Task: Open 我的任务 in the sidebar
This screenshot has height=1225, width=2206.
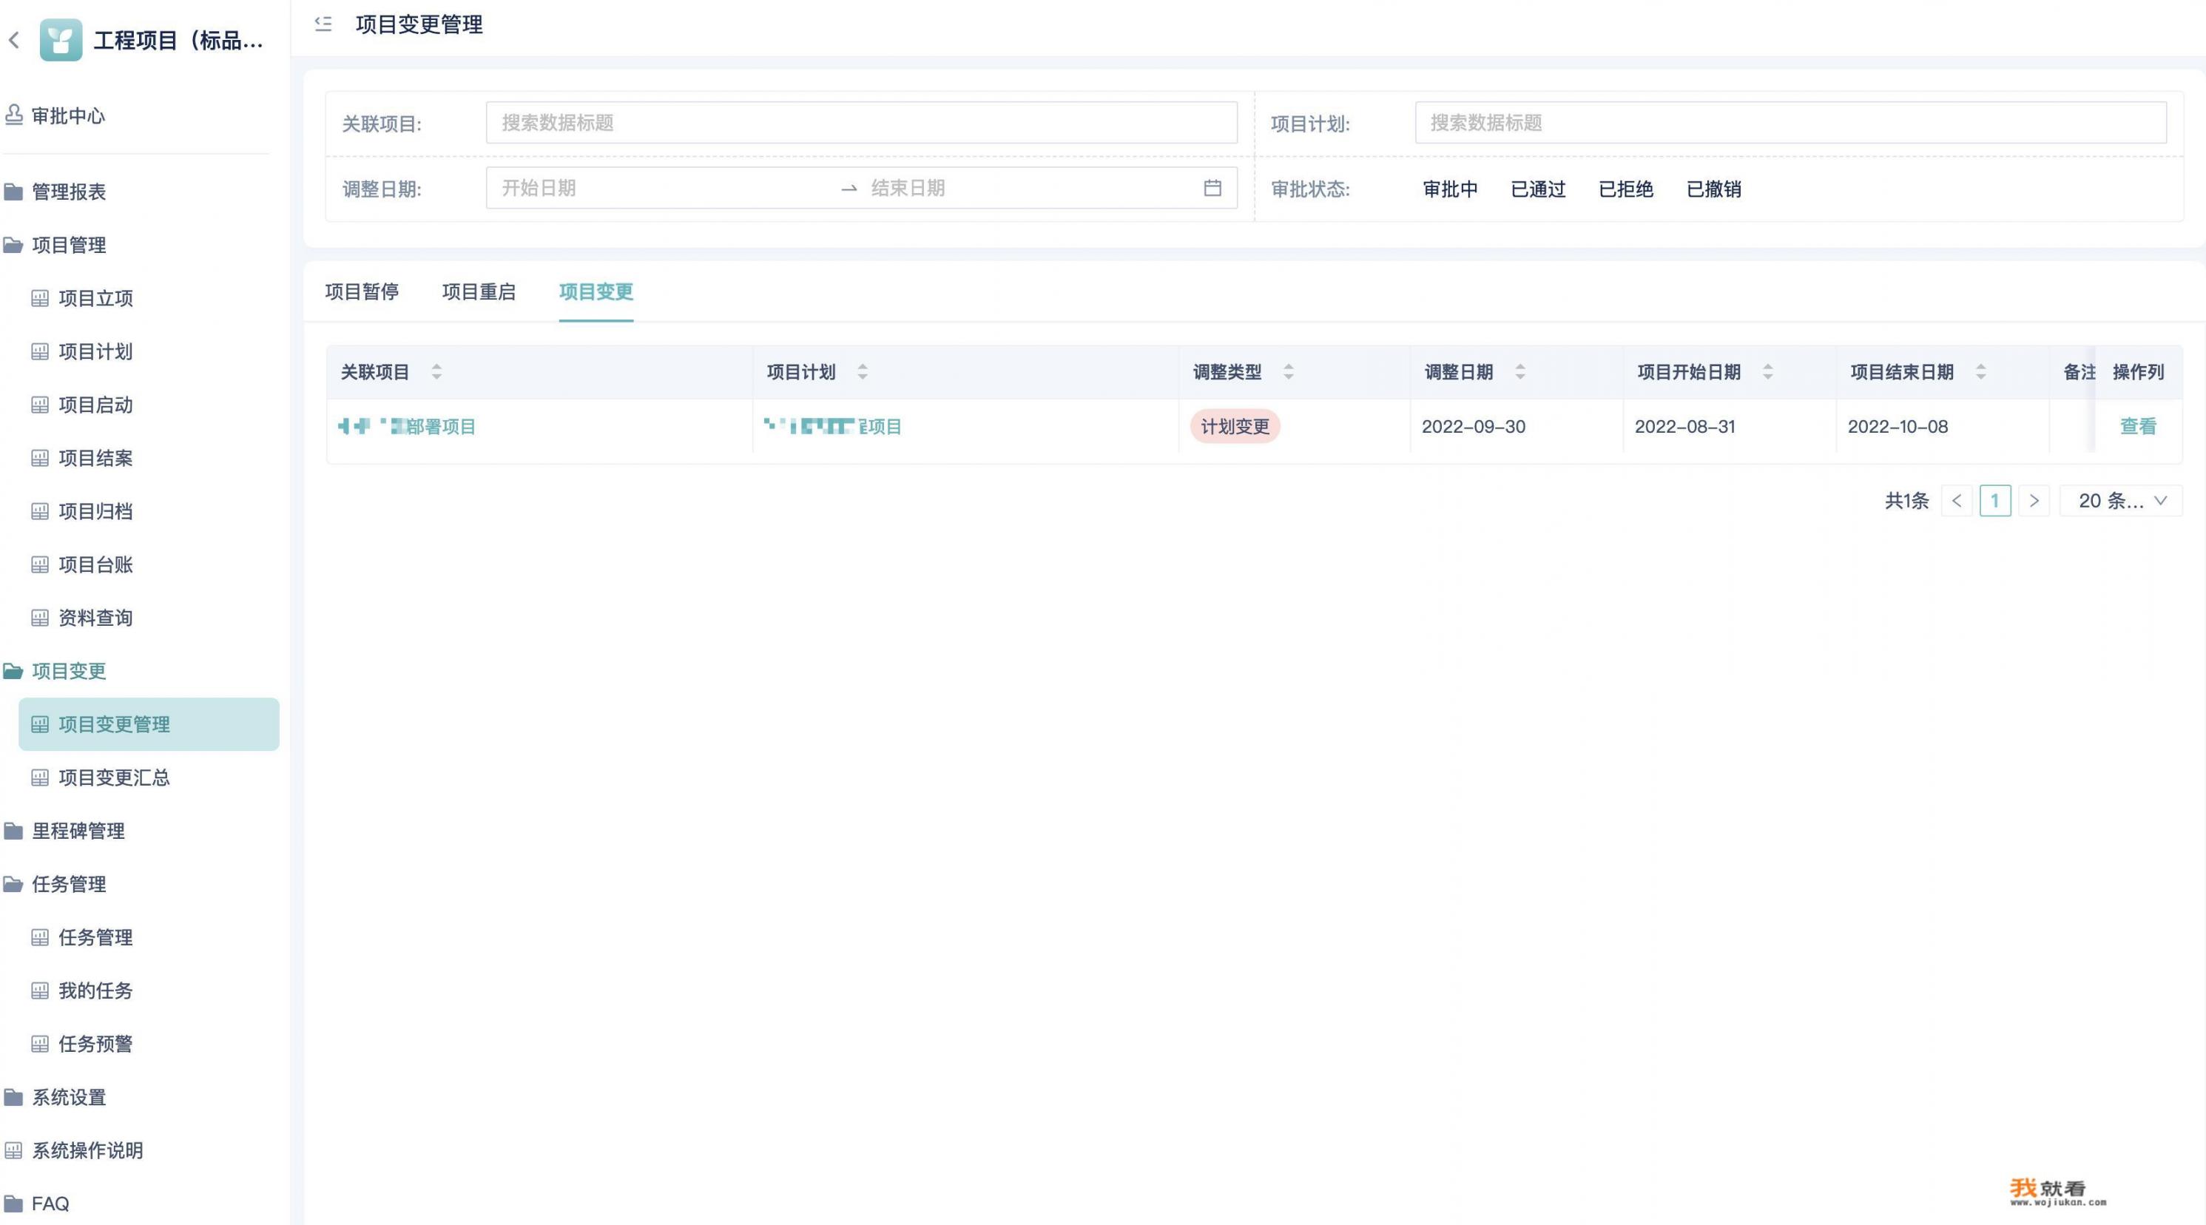Action: [82, 991]
